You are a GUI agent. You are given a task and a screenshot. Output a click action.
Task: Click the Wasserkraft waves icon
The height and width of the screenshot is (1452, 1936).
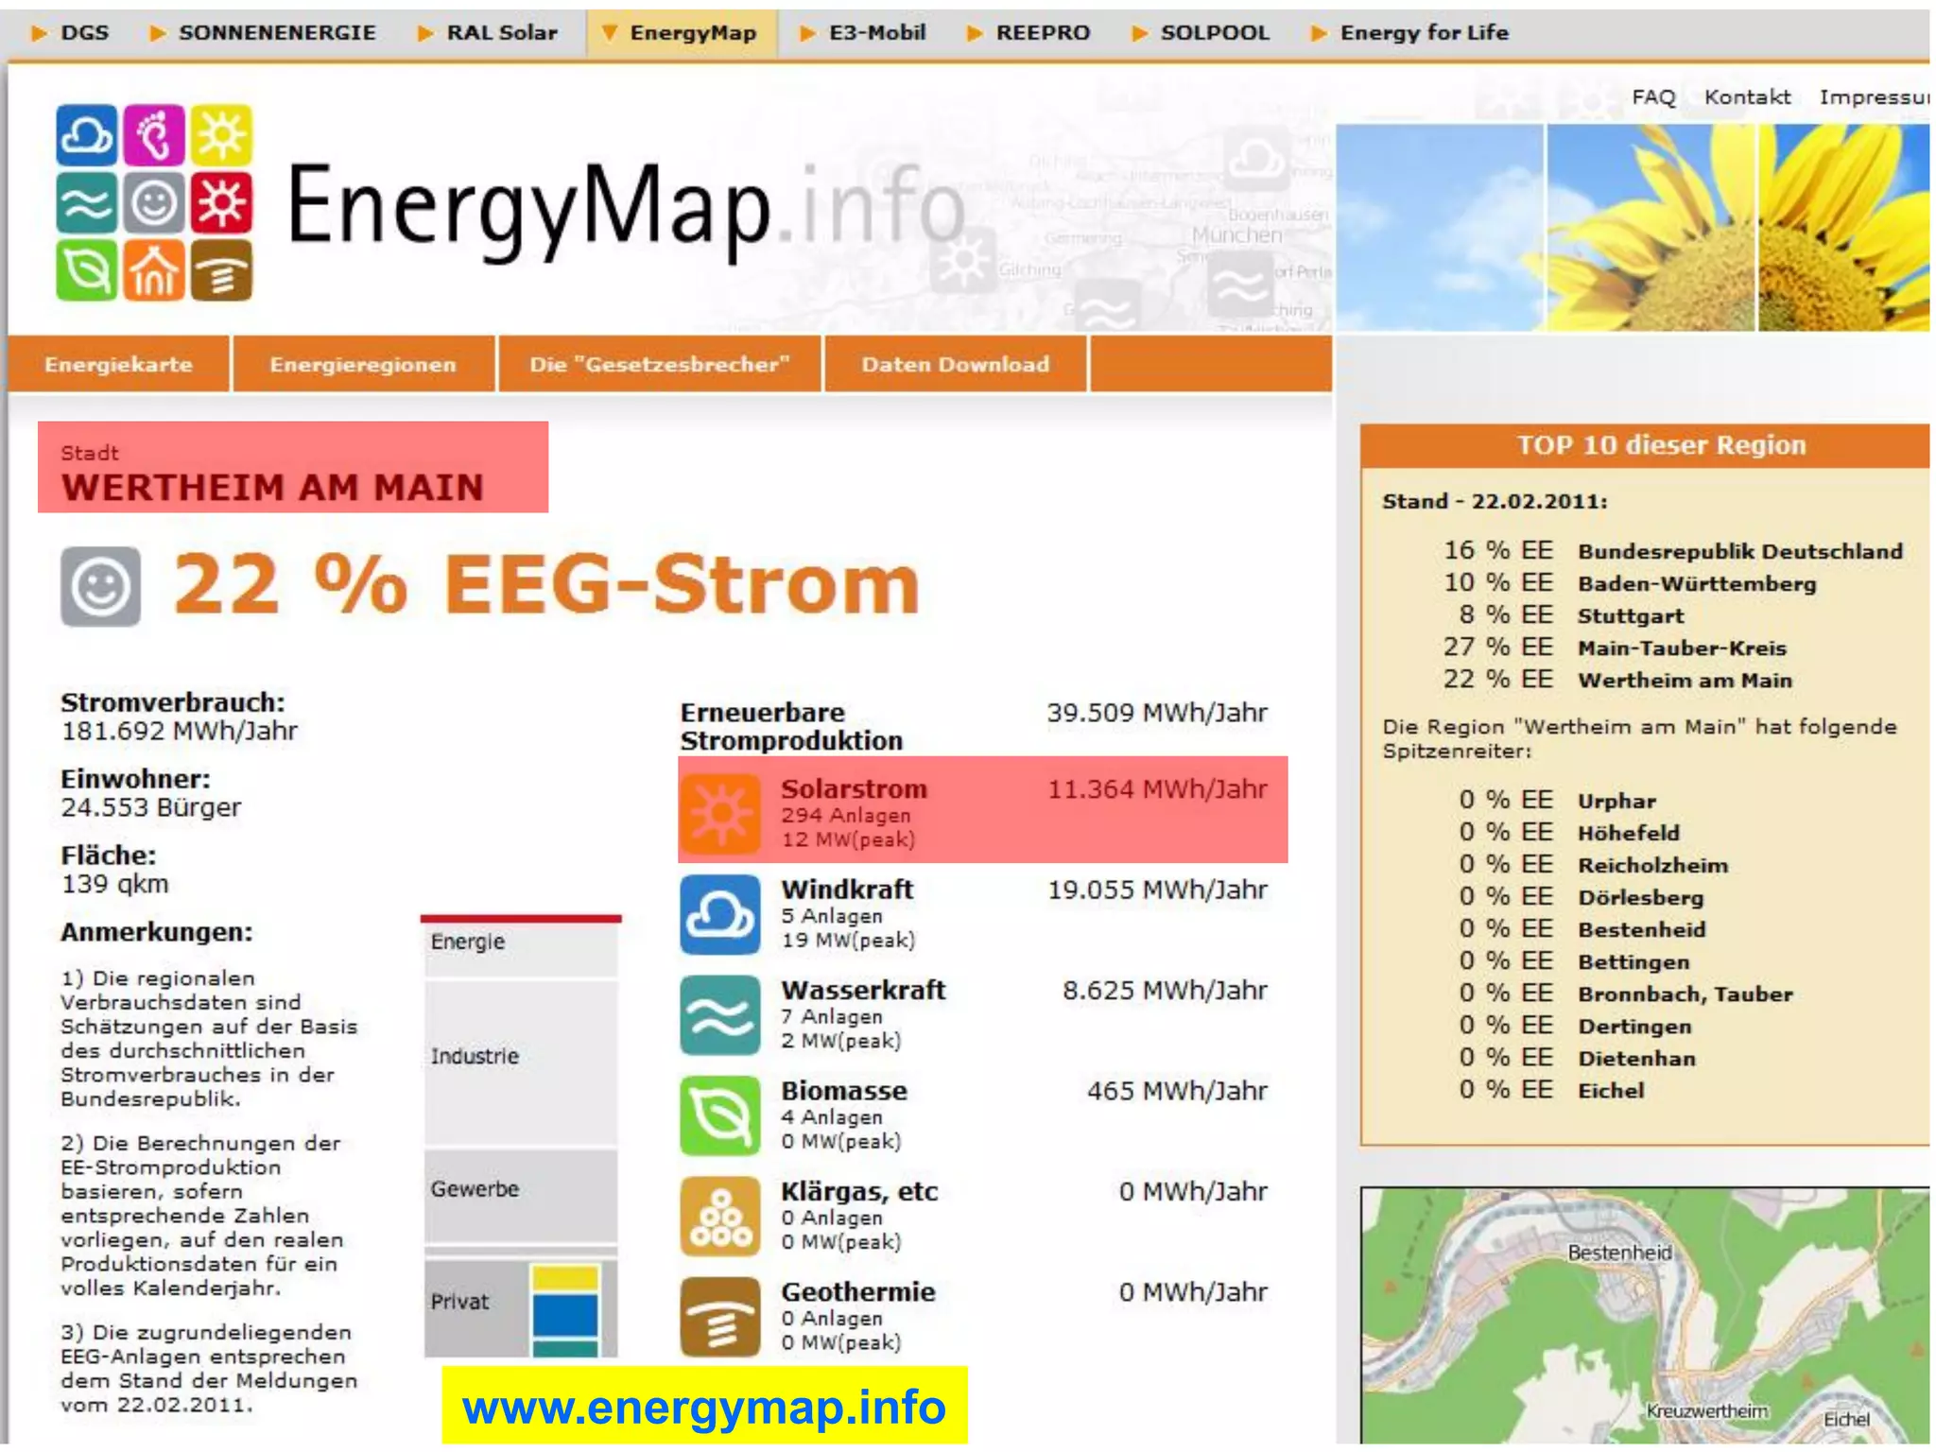click(x=720, y=1014)
